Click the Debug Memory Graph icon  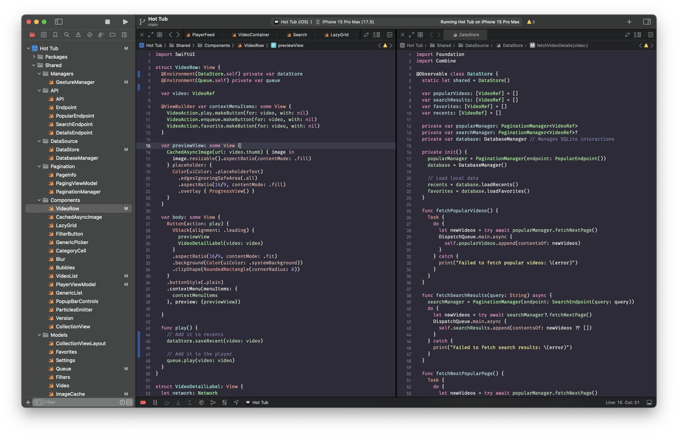(x=214, y=402)
